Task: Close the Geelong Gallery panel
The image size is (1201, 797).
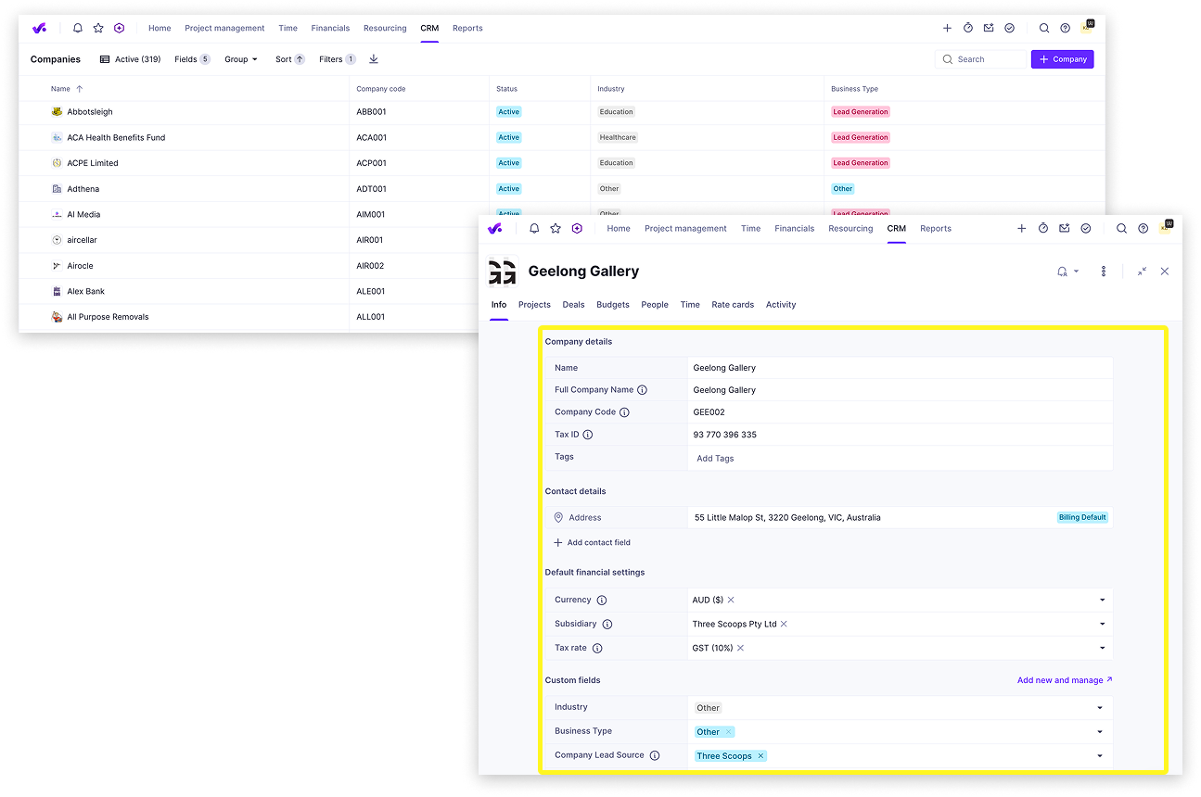Action: tap(1165, 272)
